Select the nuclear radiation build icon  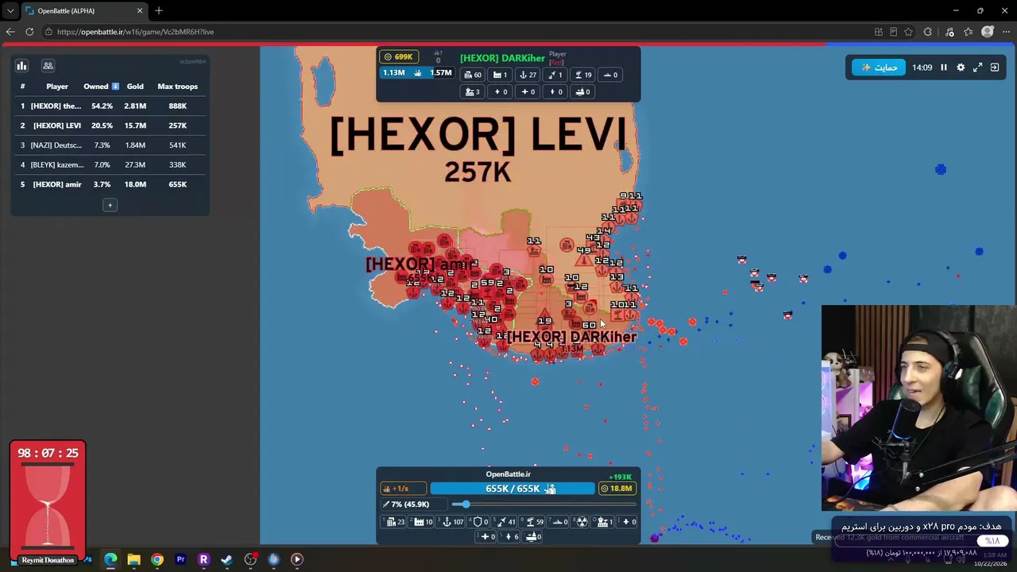pos(582,522)
